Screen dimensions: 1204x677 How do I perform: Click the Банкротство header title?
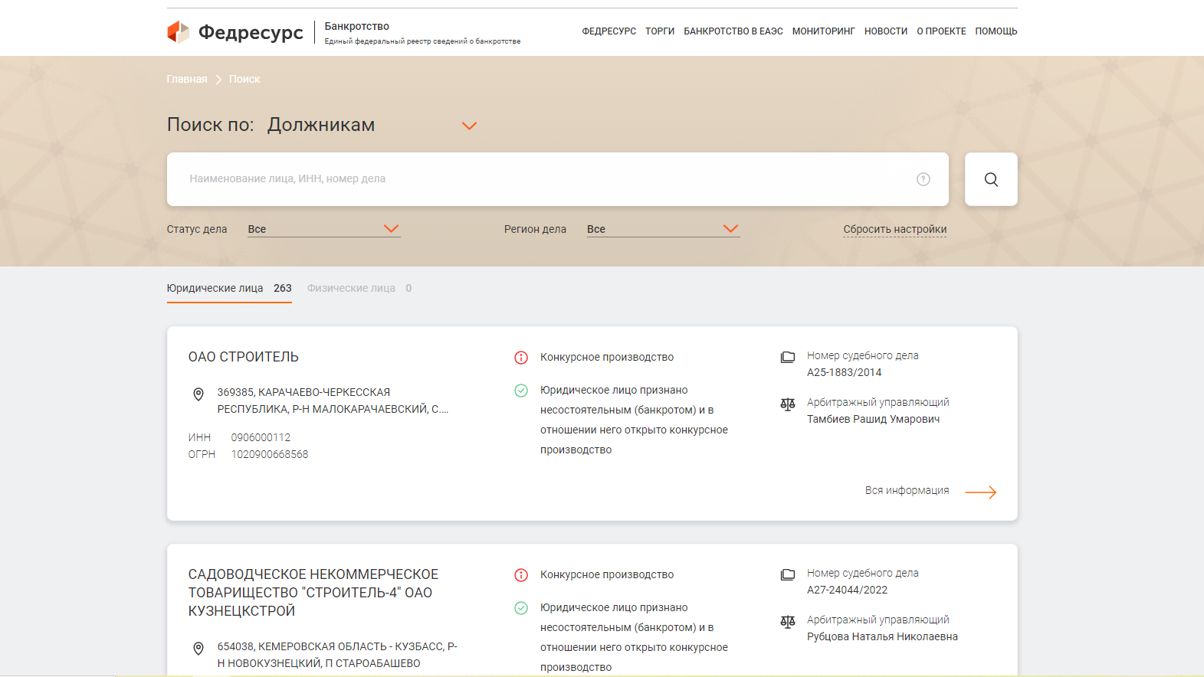point(357,27)
